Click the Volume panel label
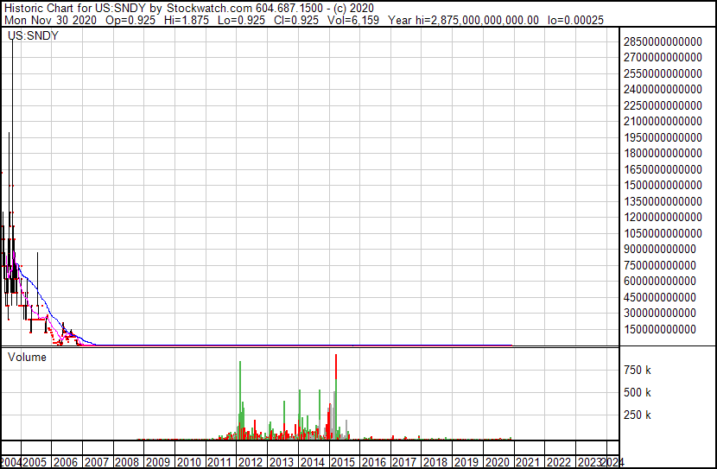Image resolution: width=717 pixels, height=469 pixels. [27, 357]
